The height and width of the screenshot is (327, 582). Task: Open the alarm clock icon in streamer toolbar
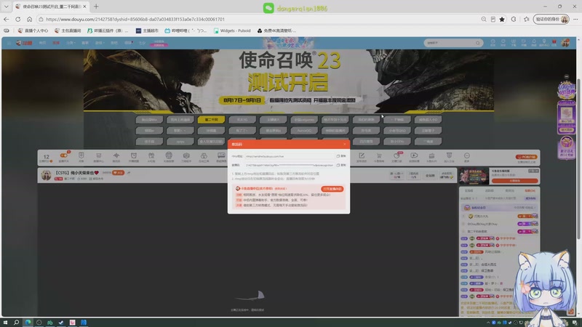tap(134, 157)
